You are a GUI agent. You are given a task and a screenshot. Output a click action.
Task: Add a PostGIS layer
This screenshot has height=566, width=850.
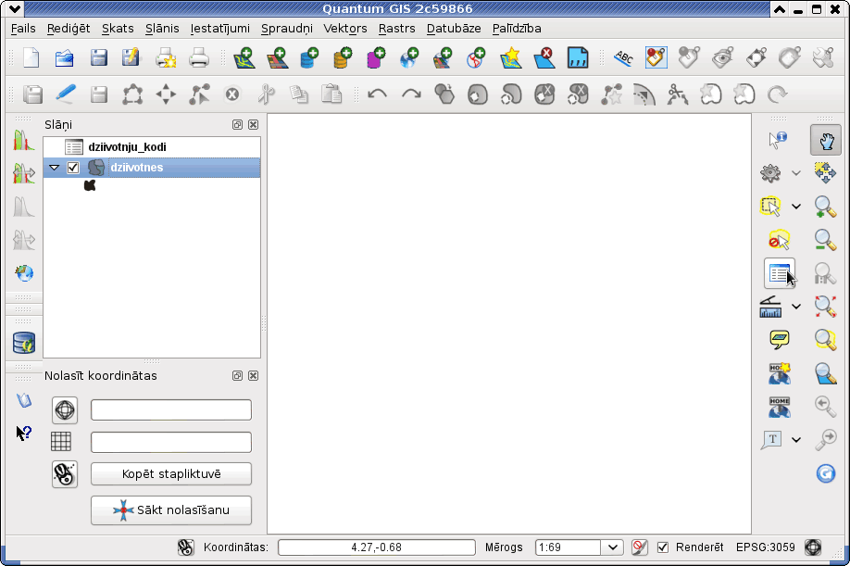click(310, 57)
